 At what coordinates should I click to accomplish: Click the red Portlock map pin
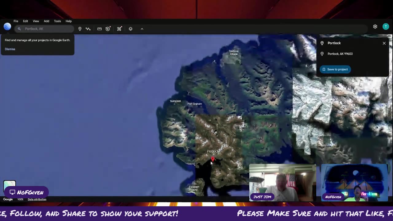click(212, 159)
